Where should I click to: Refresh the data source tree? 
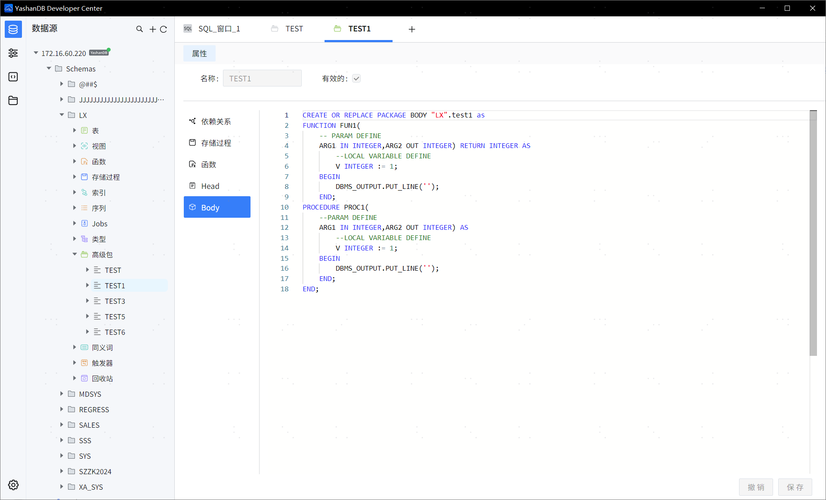164,29
